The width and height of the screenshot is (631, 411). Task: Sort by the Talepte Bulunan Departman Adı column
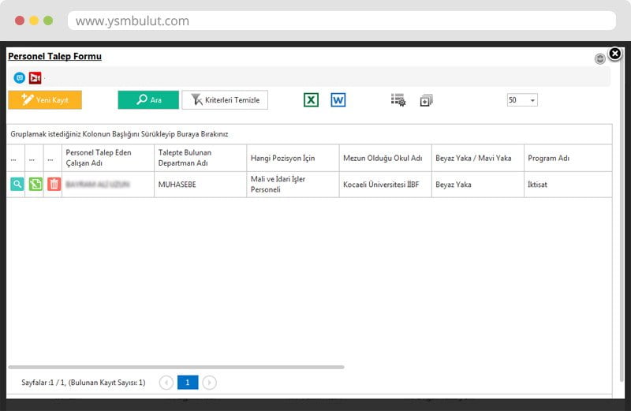click(185, 158)
